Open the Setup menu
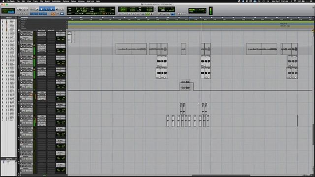Screen dimensions: 315x177 click(73, 1)
